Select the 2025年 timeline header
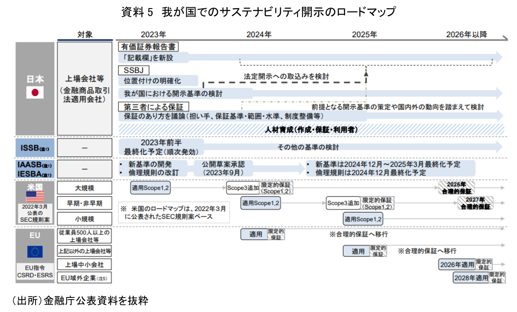Screen dimensions: 517x312 (364, 35)
